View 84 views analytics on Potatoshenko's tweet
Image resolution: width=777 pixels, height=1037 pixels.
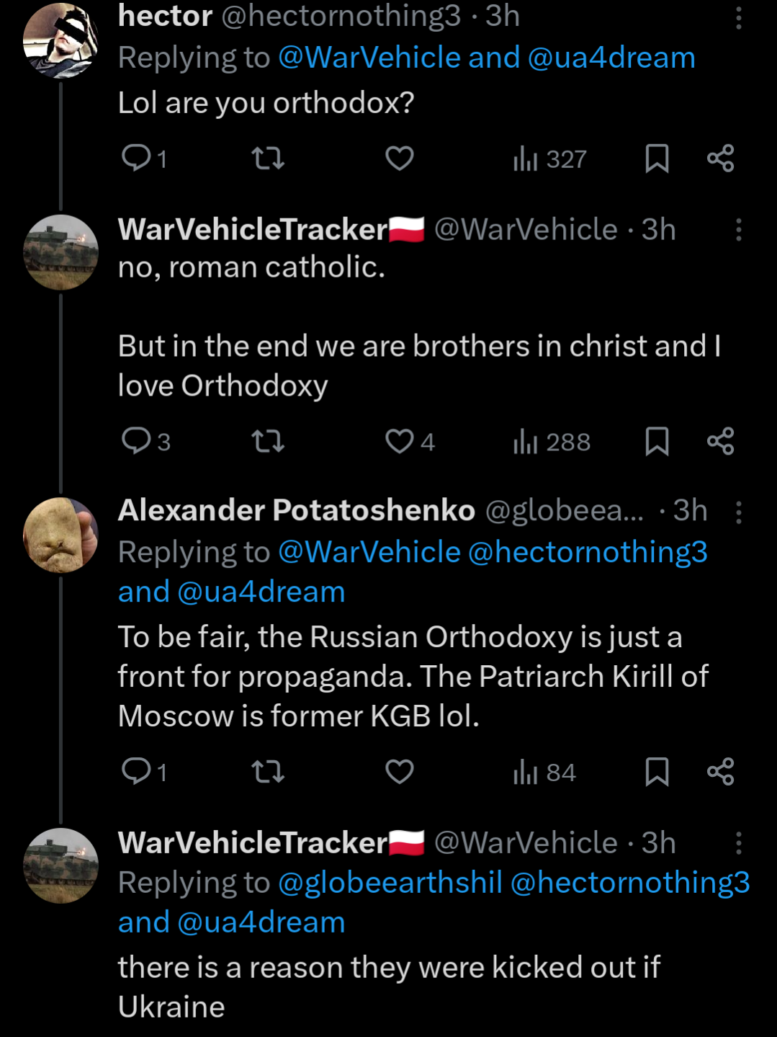click(544, 773)
